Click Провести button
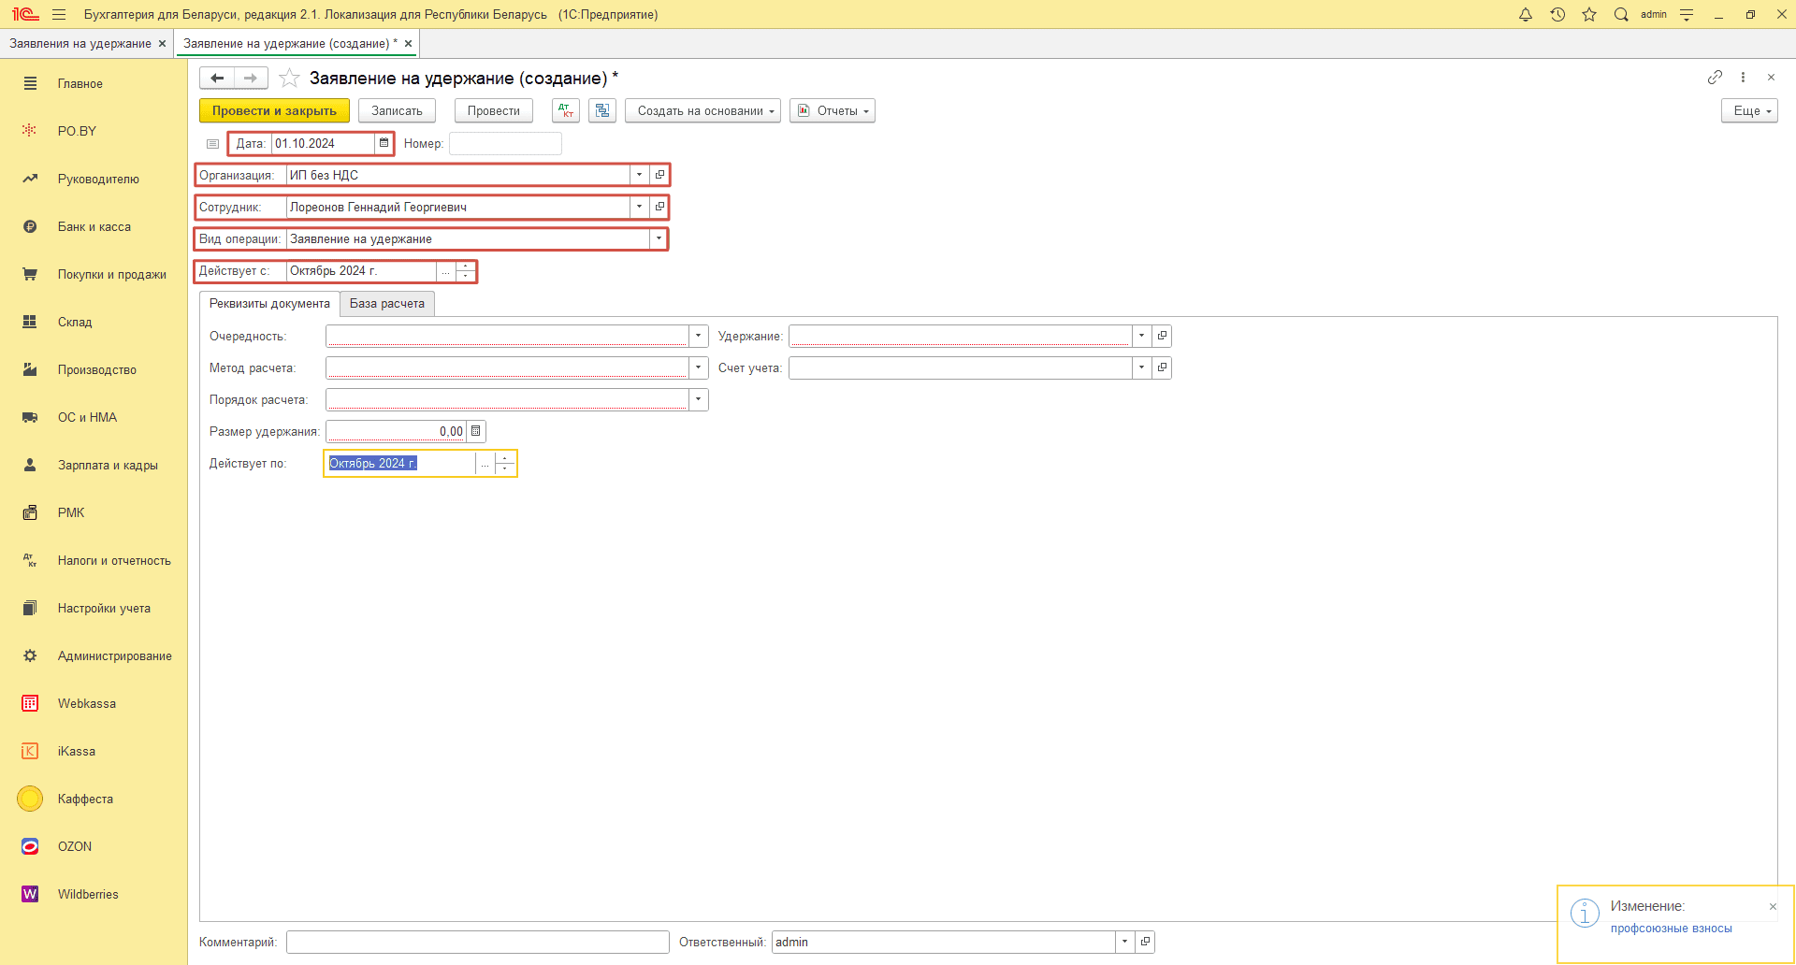Viewport: 1796px width, 965px height. tap(493, 110)
